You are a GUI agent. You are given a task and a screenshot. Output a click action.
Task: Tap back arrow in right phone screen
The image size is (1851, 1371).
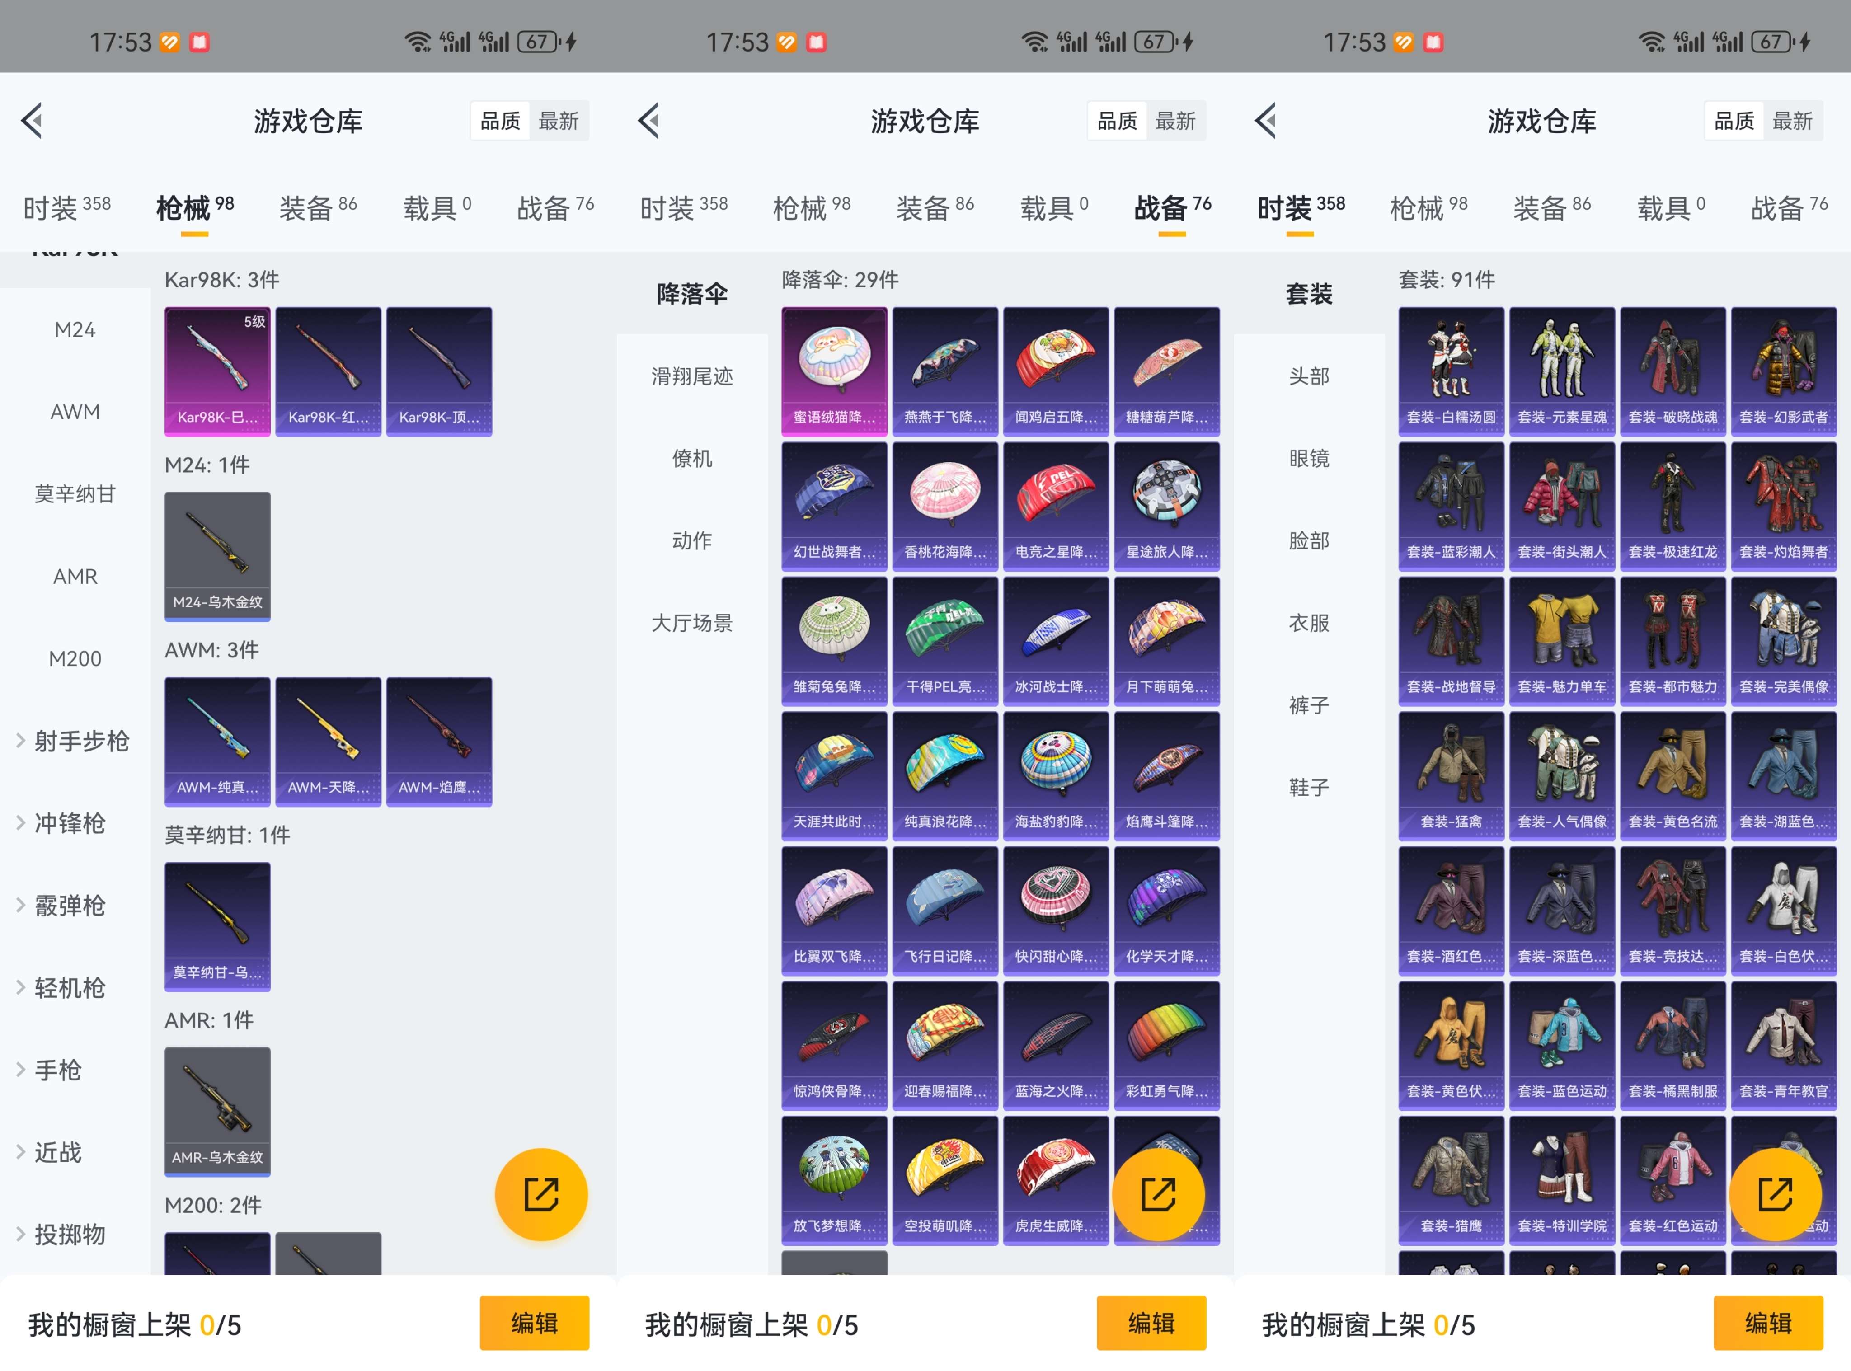click(x=1266, y=121)
